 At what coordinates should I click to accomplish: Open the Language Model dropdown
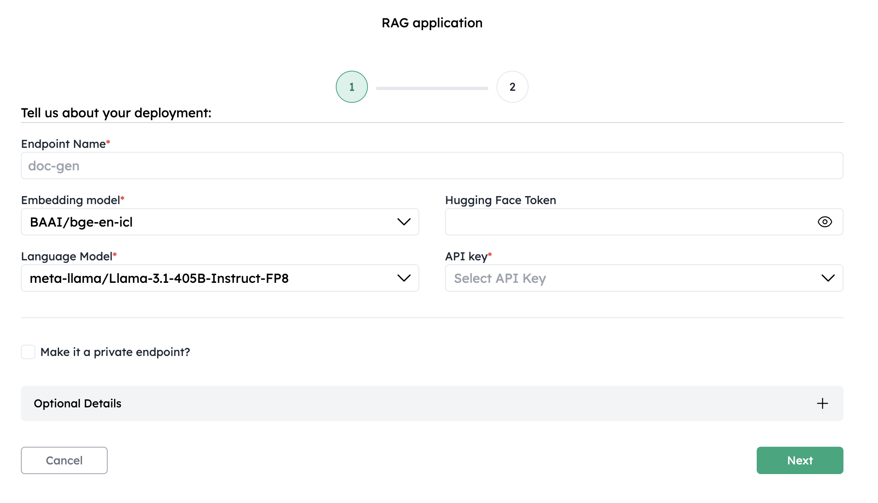click(220, 278)
